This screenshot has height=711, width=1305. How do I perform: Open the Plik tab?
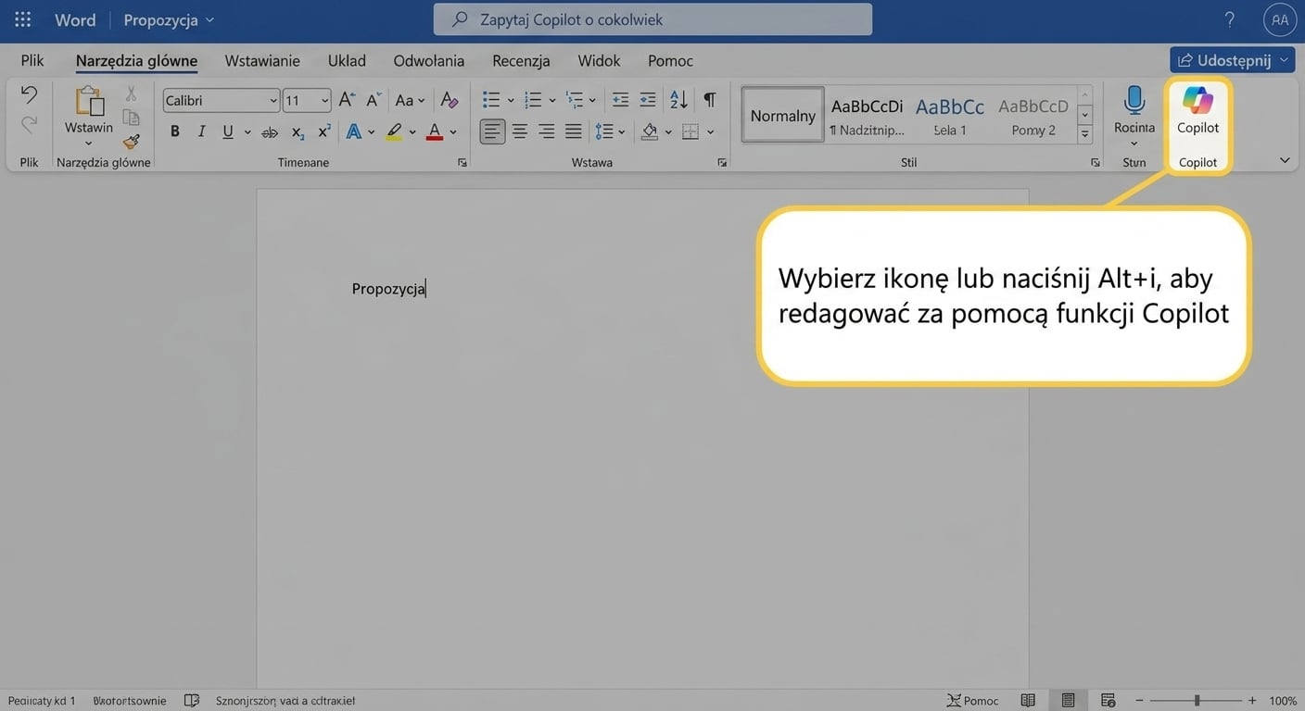pyautogui.click(x=32, y=60)
